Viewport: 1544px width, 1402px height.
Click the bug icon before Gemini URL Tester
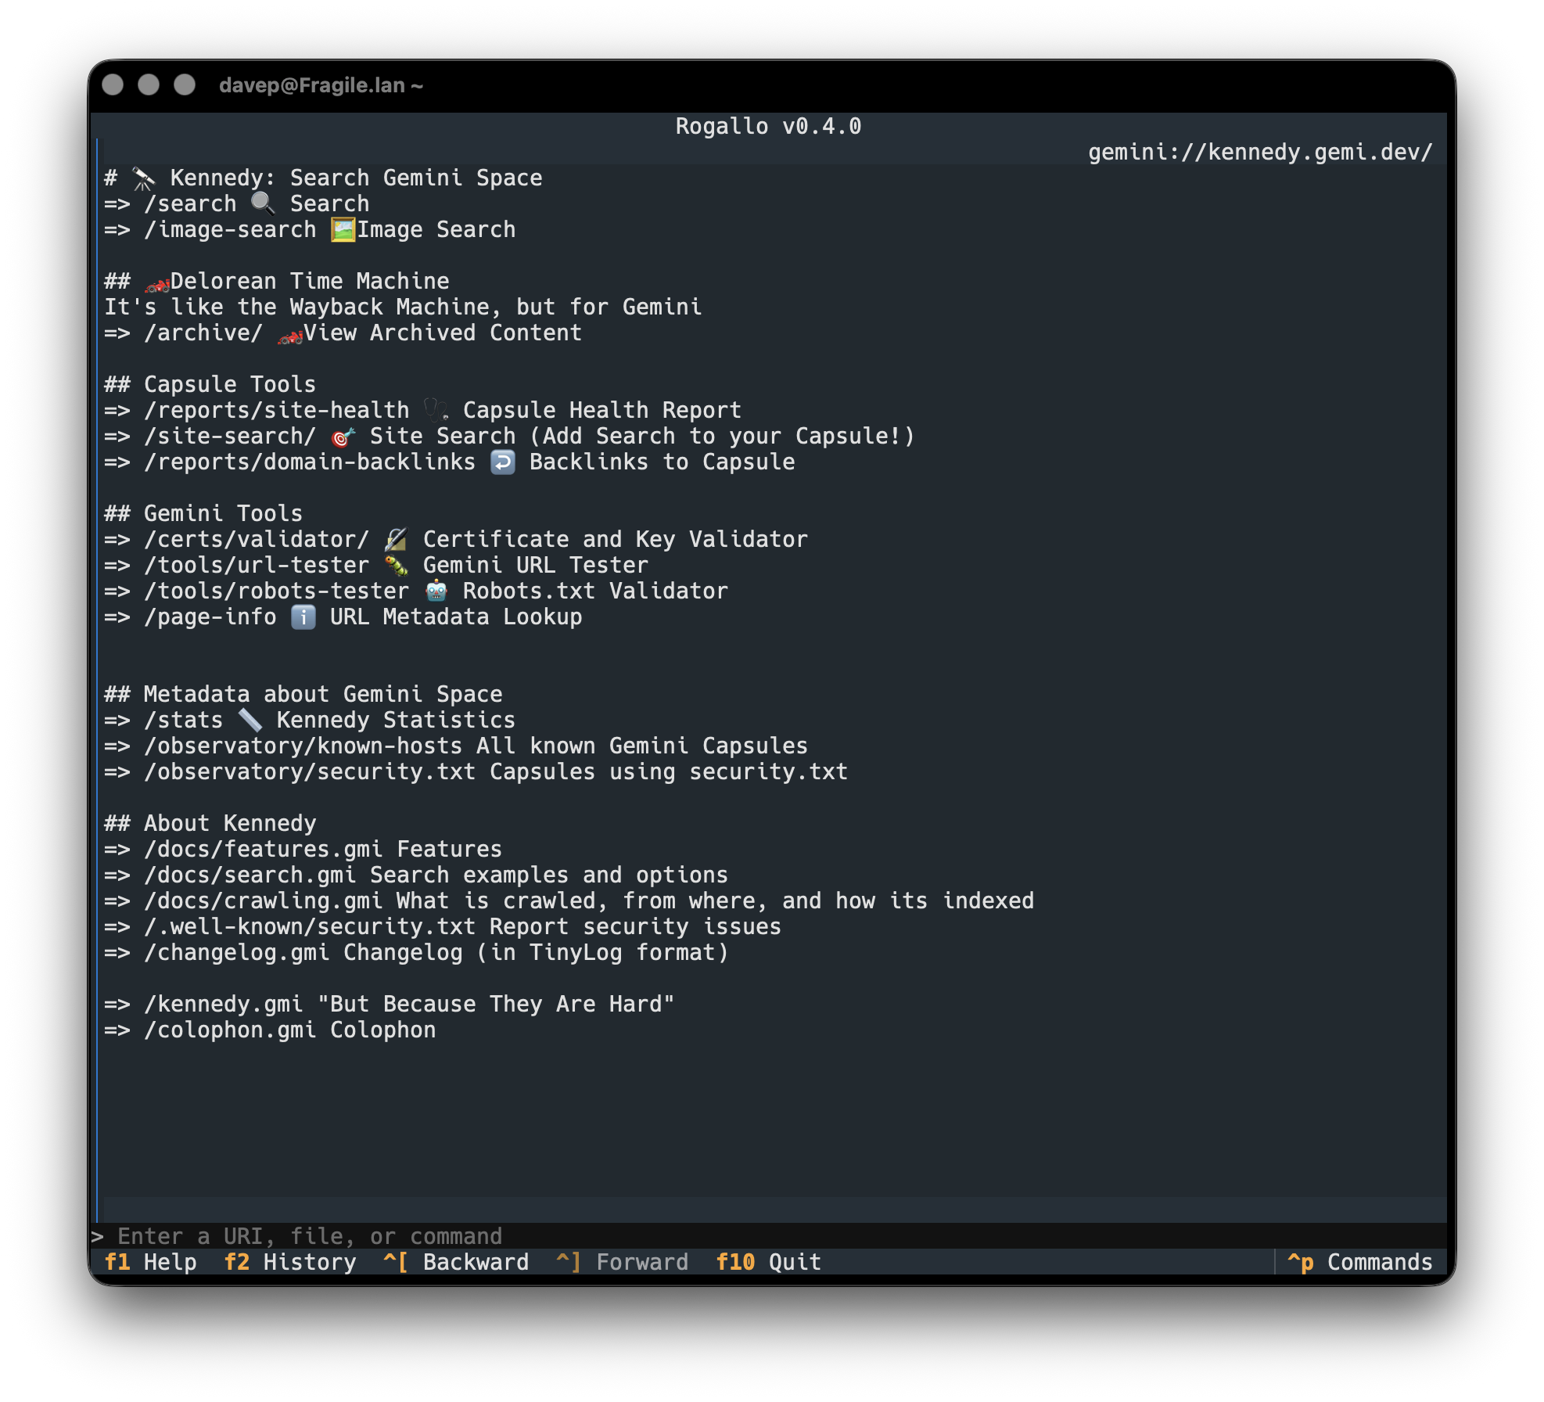(396, 566)
